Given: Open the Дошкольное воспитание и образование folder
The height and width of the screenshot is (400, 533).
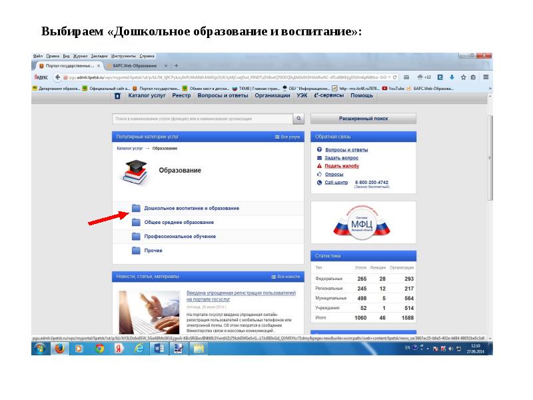Looking at the screenshot, I should pos(191,208).
